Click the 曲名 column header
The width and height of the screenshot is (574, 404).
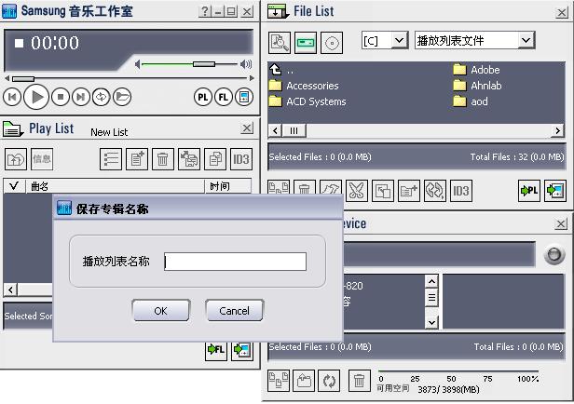coord(115,186)
